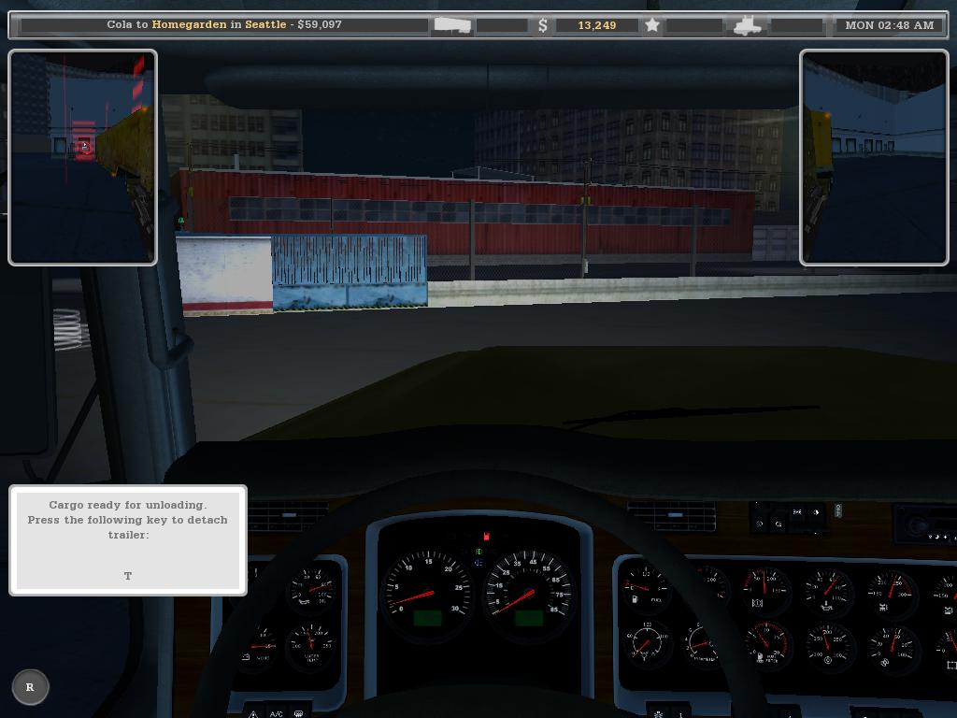Click the green display under the speedometer
This screenshot has height=718, width=957.
coord(529,618)
